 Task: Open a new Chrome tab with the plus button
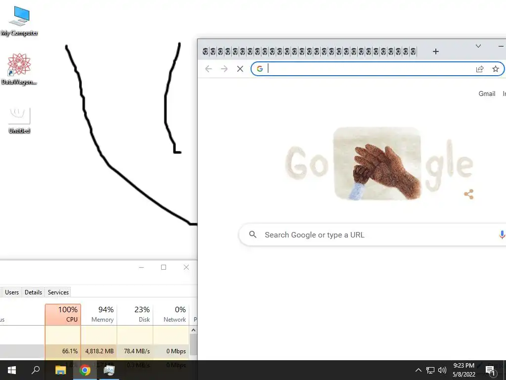(436, 51)
